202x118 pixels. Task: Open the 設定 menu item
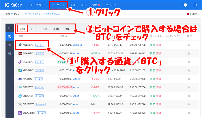pyautogui.click(x=83, y=5)
